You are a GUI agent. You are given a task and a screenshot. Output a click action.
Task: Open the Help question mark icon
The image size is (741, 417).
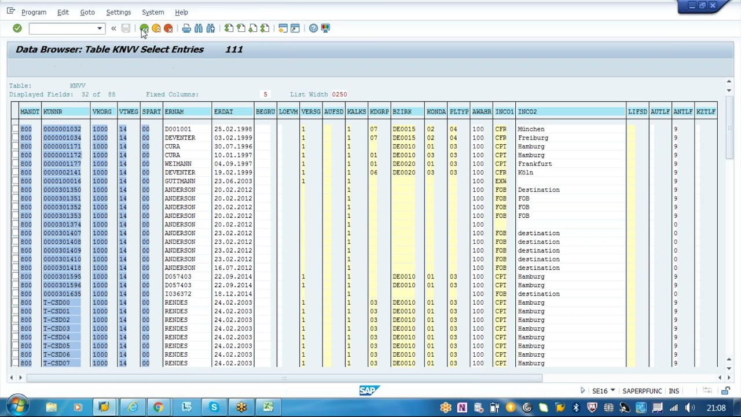coord(313,28)
